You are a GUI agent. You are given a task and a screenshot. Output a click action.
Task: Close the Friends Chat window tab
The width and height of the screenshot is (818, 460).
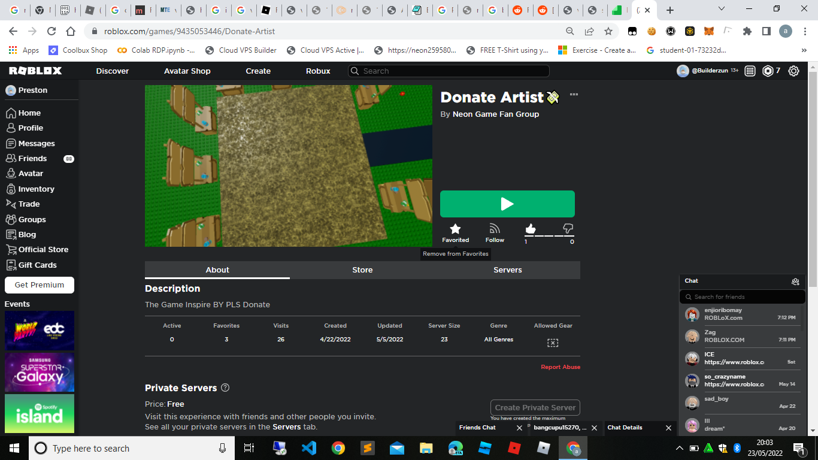[519, 428]
